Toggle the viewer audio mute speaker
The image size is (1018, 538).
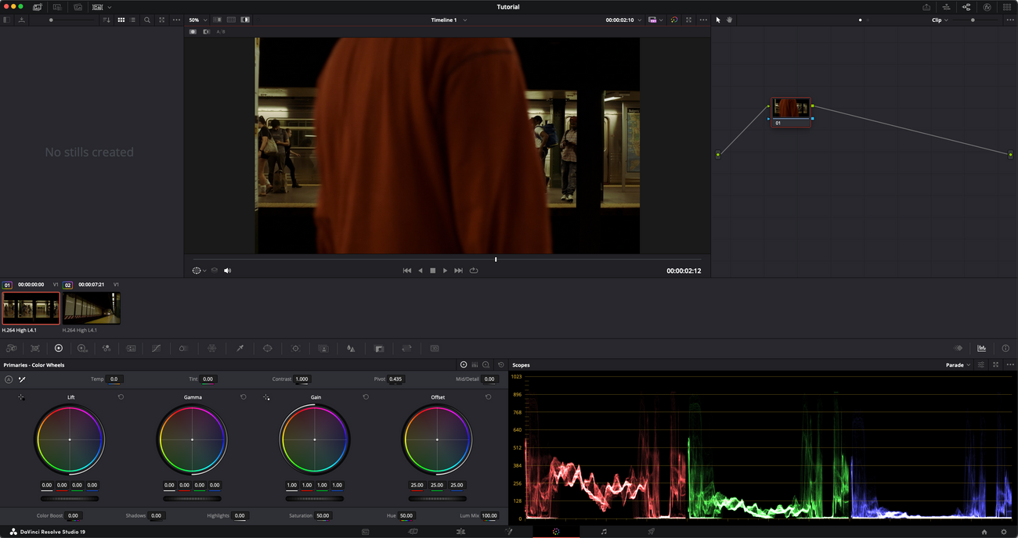228,271
